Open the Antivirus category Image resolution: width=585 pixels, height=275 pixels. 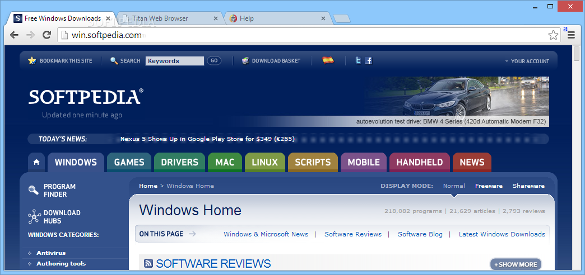(51, 253)
